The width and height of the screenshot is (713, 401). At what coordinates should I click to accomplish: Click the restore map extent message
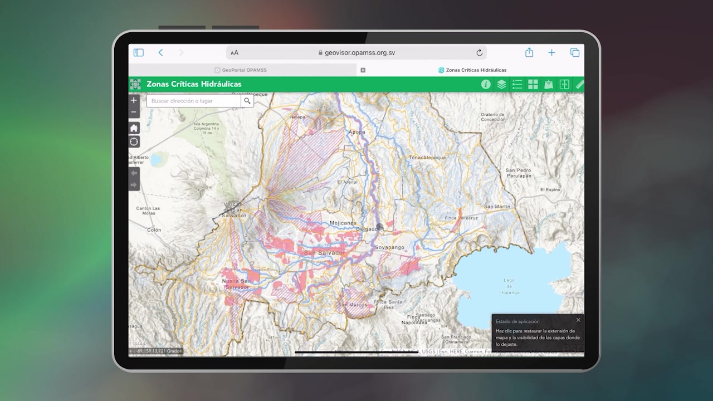538,338
